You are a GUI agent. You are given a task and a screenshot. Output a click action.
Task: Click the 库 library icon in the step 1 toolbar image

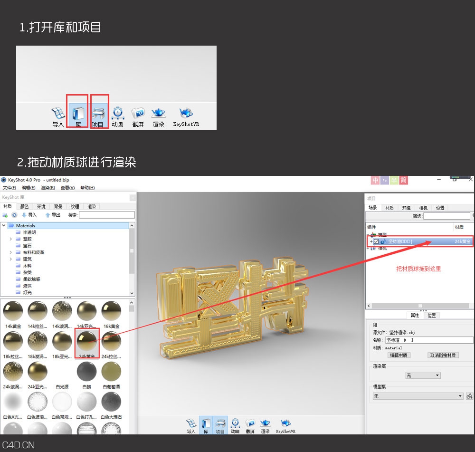pos(78,114)
